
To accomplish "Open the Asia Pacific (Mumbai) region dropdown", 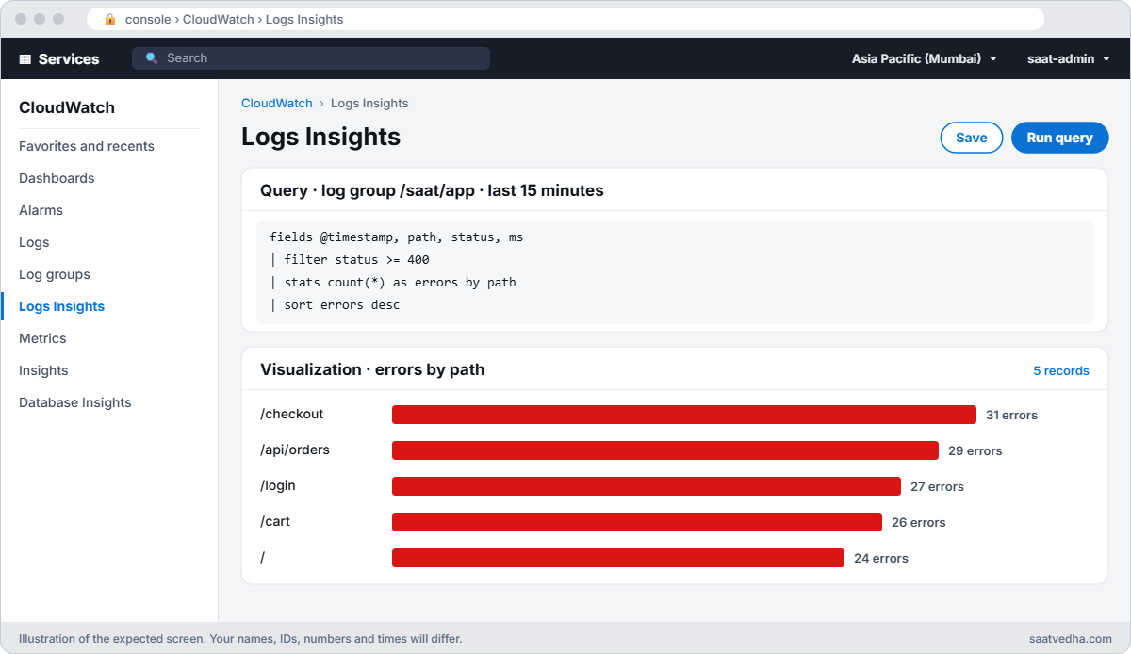I will pos(924,58).
